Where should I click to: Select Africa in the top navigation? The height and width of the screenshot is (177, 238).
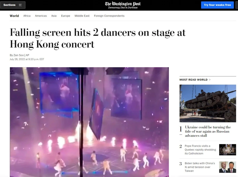click(x=27, y=16)
